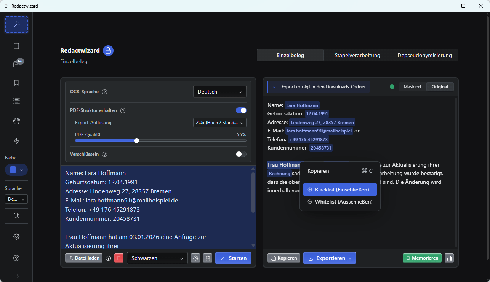Disable the PDF-Struktur erhalten switch
The image size is (490, 282).
tap(241, 110)
